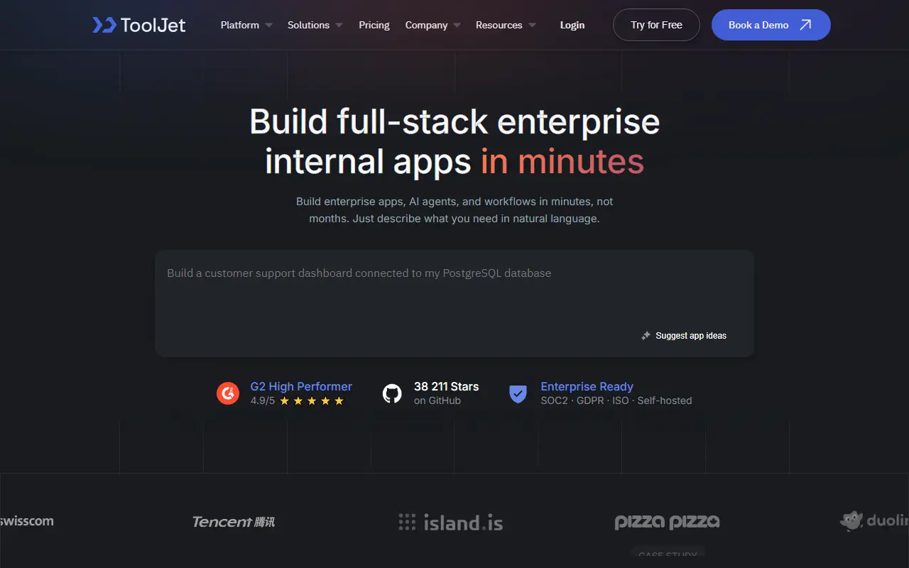Screen dimensions: 909x568
Task: Open the G2 High Performer link
Action: [x=301, y=386]
